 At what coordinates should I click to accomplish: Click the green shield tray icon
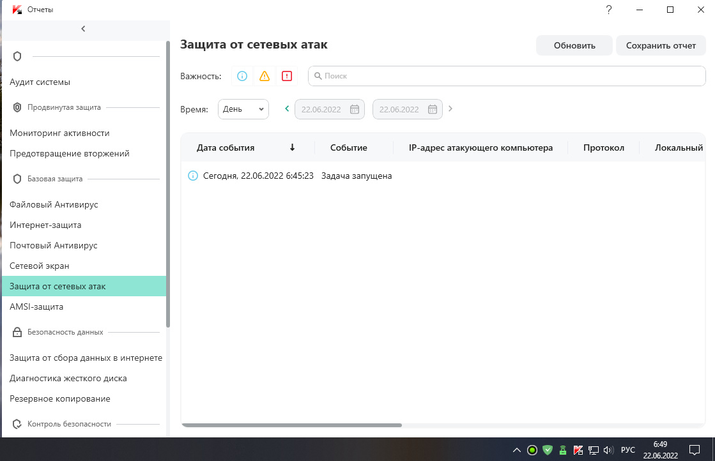[548, 450]
